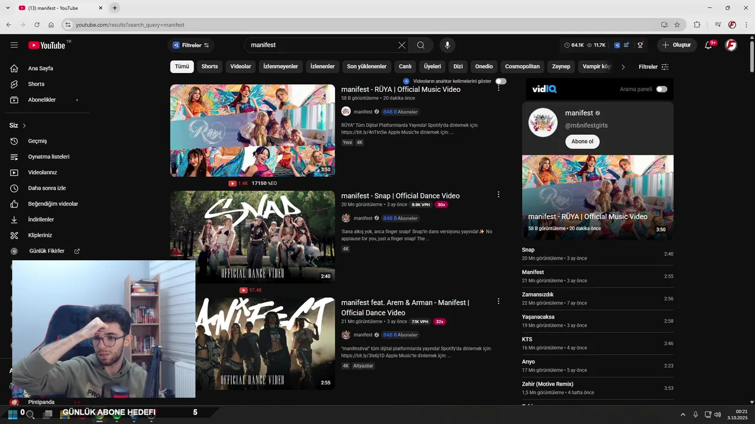Open the RÜYA video thumbnail
Image resolution: width=755 pixels, height=424 pixels.
coord(252,130)
